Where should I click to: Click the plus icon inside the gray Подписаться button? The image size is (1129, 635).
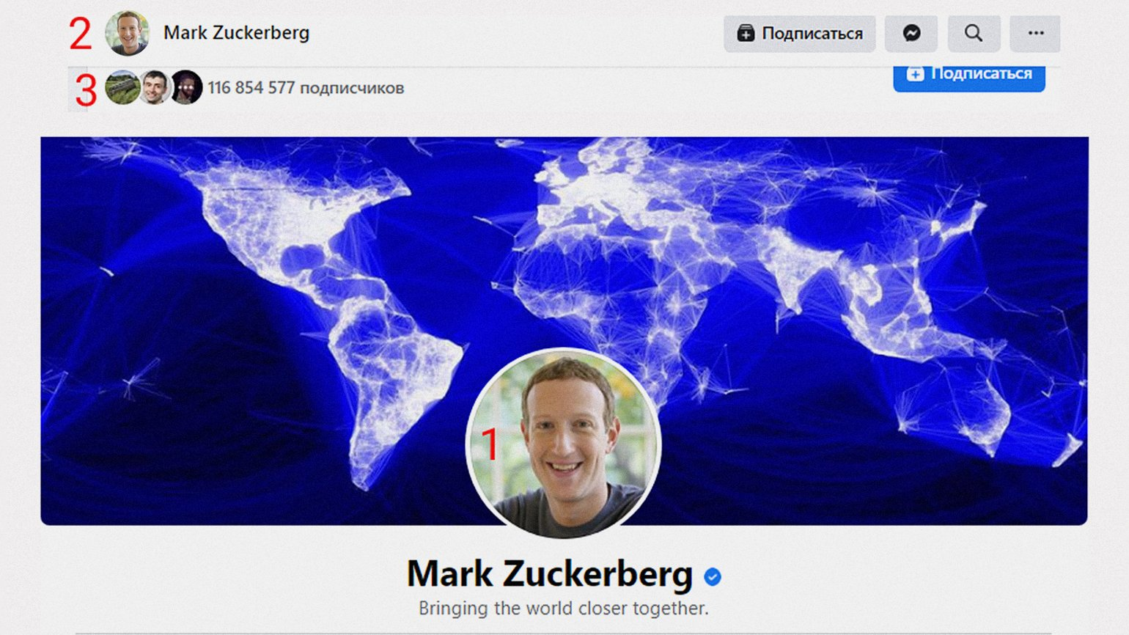click(x=746, y=33)
